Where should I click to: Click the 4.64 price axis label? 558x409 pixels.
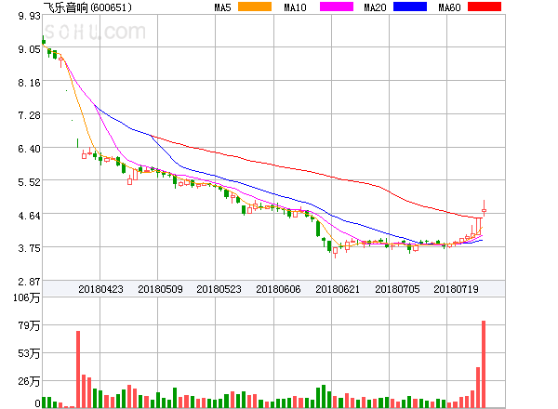click(30, 216)
